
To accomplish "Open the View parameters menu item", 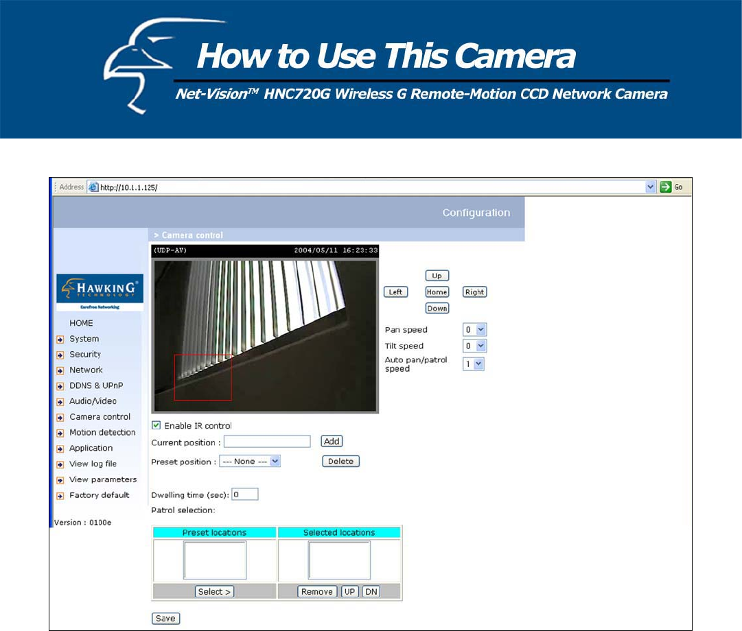I will click(x=103, y=479).
